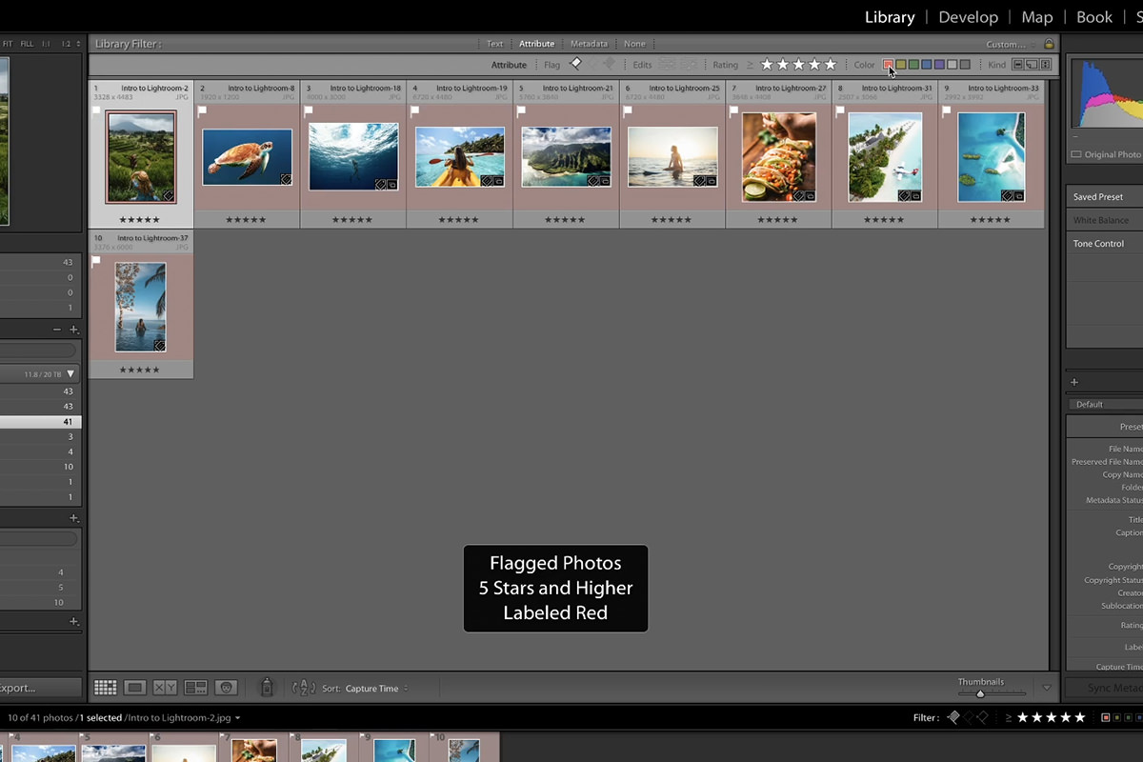Toggle the pick flag filter in the filmstrip
Viewport: 1143px width, 762px height.
(954, 717)
